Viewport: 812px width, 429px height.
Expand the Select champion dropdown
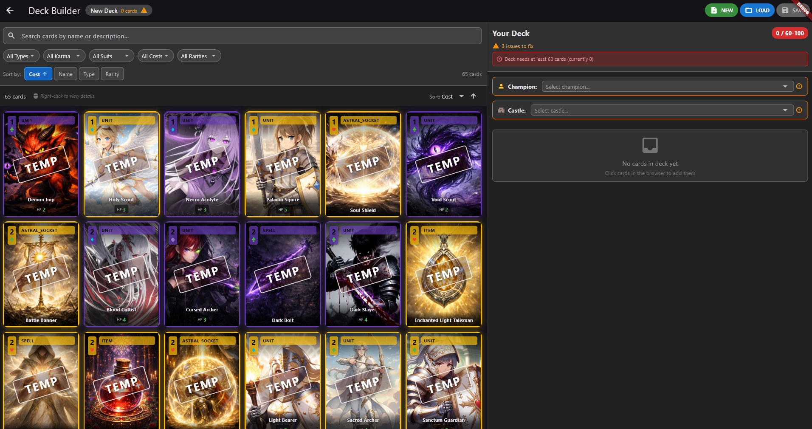[667, 87]
